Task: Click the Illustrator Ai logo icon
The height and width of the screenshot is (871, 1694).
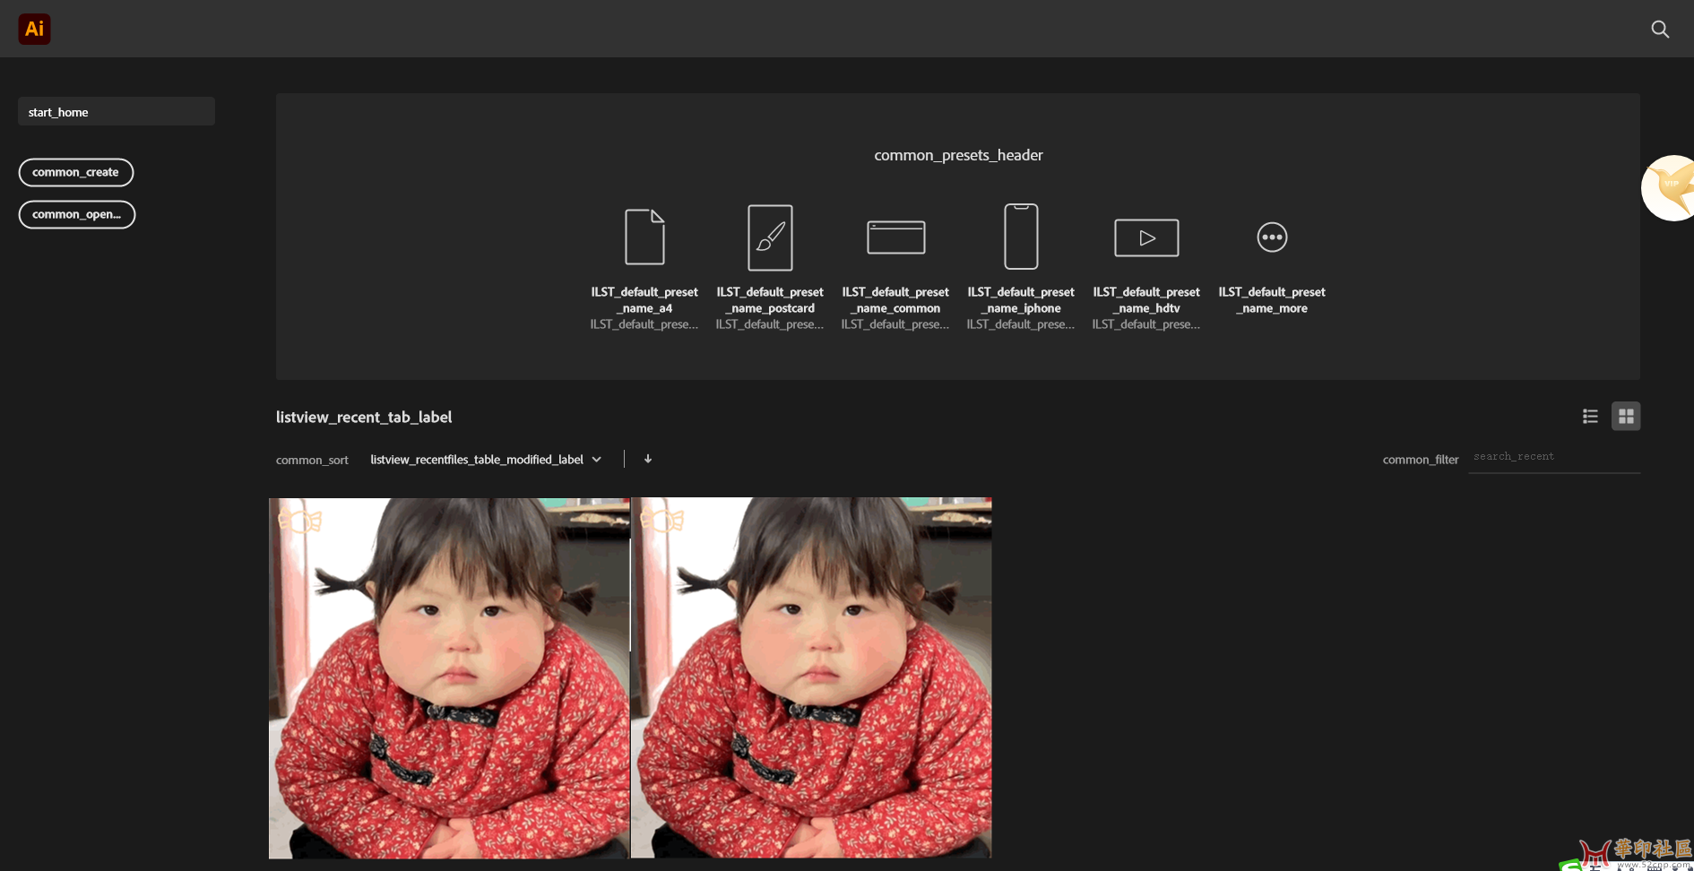Action: coord(34,29)
